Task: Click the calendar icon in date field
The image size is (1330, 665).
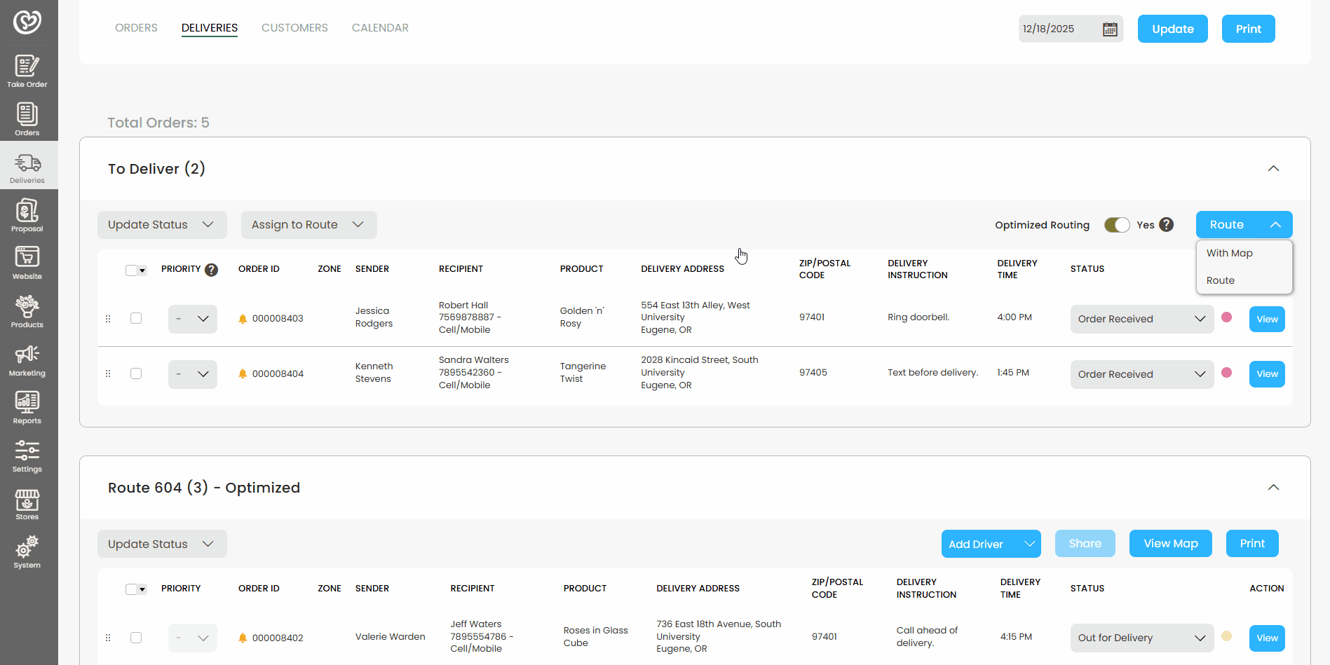Action: point(1110,29)
